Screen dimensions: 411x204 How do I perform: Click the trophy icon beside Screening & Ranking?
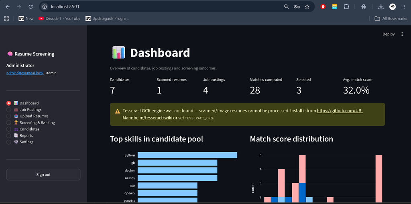tap(16, 122)
